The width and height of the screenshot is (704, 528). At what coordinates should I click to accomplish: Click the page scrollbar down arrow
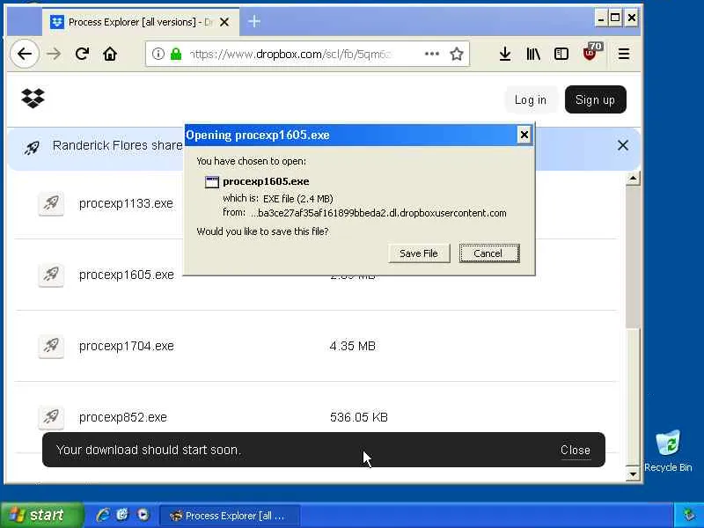pyautogui.click(x=633, y=473)
